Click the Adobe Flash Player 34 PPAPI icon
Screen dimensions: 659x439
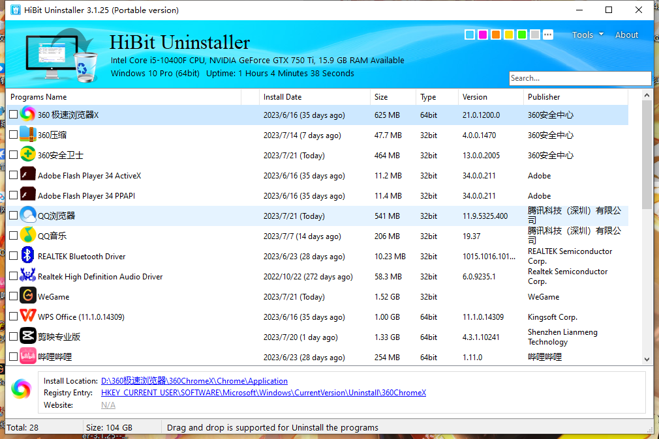point(28,195)
